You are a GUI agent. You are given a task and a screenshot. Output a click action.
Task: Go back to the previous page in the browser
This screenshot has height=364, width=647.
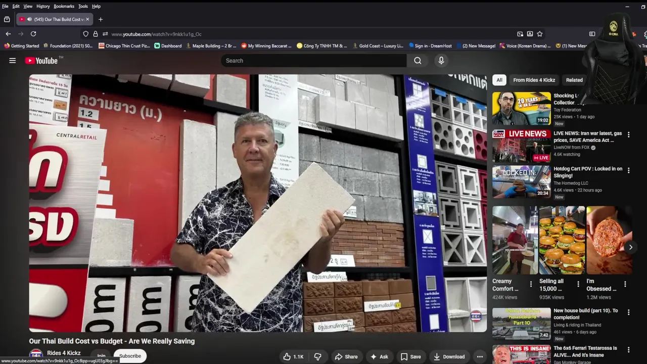click(8, 34)
